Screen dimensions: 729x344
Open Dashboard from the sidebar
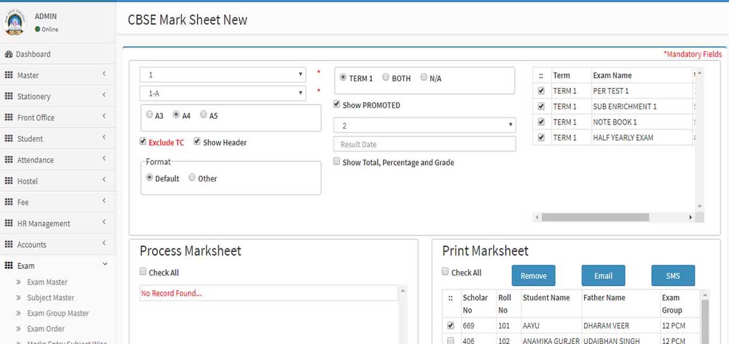[x=58, y=54]
